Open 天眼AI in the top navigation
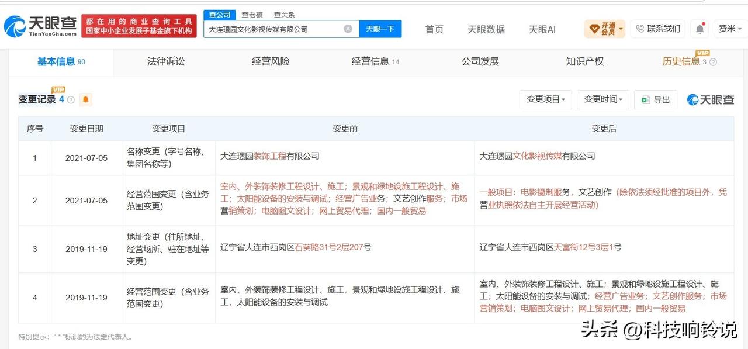 542,29
